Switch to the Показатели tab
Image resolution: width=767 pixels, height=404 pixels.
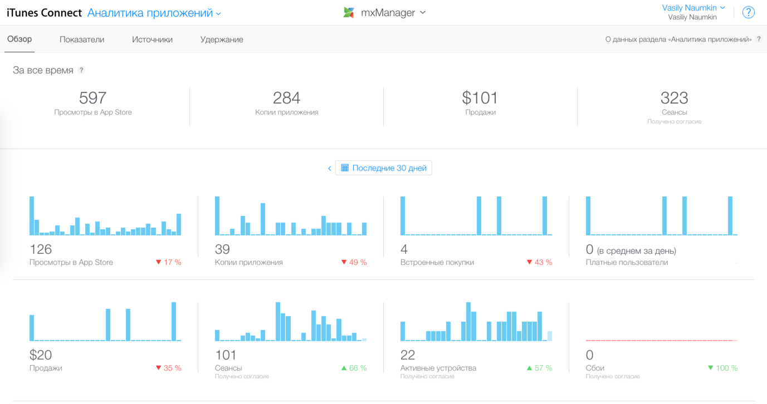coord(82,40)
